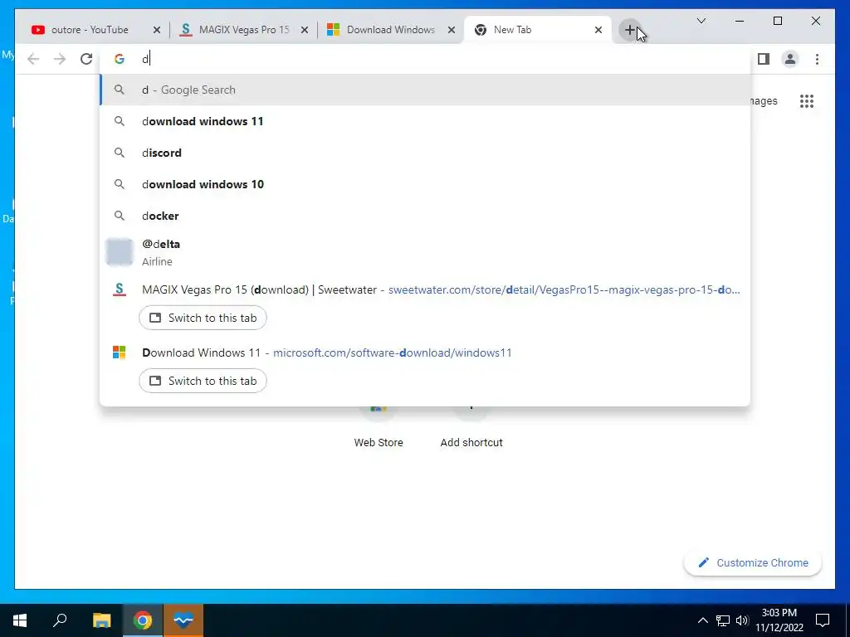850x637 pixels.
Task: Close the outore - YouTube tab
Action: (157, 30)
